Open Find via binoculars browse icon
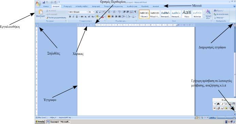The image size is (236, 124). (x=218, y=104)
